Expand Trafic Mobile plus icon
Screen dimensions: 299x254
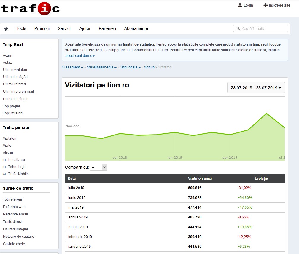click(4, 174)
